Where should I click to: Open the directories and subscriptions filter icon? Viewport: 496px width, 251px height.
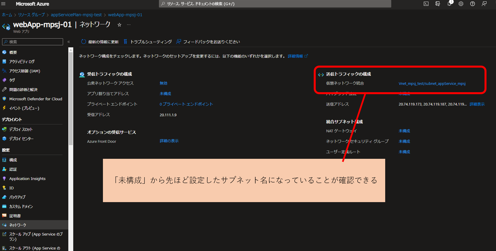[438, 4]
